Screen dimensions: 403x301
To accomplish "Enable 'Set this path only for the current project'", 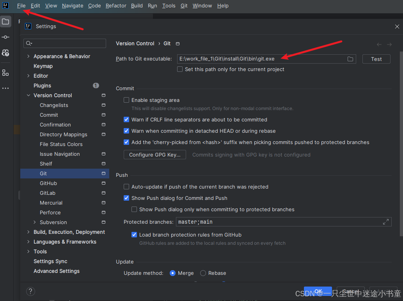I will (180, 69).
